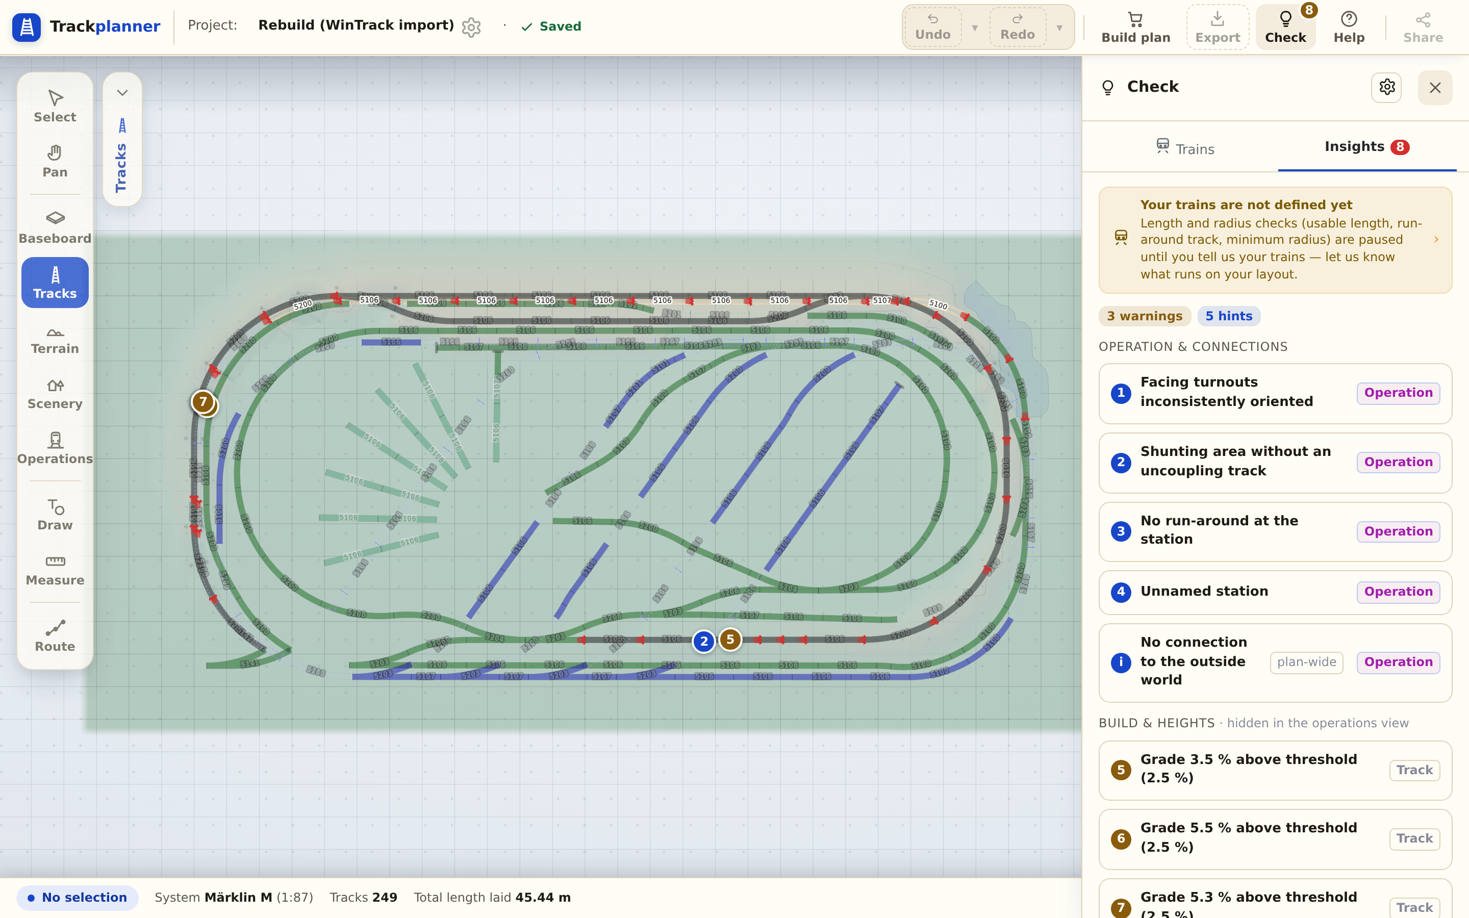Open Shunting area without uncoupling track insight
The width and height of the screenshot is (1469, 918).
pyautogui.click(x=1275, y=463)
